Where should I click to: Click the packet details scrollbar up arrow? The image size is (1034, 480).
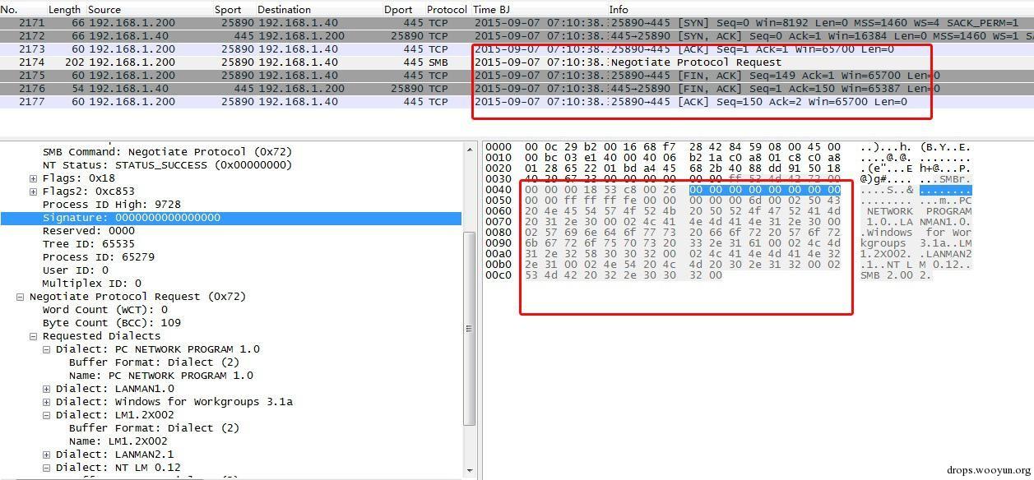pyautogui.click(x=470, y=149)
